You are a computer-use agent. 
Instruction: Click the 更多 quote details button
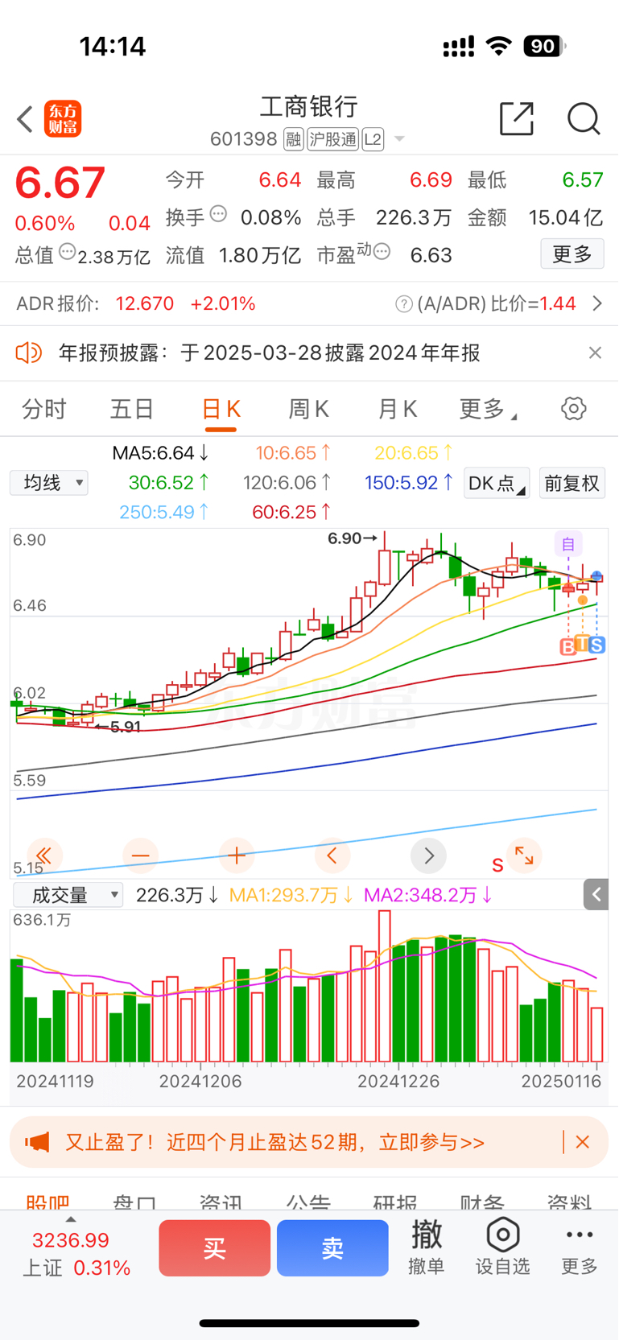tap(572, 254)
